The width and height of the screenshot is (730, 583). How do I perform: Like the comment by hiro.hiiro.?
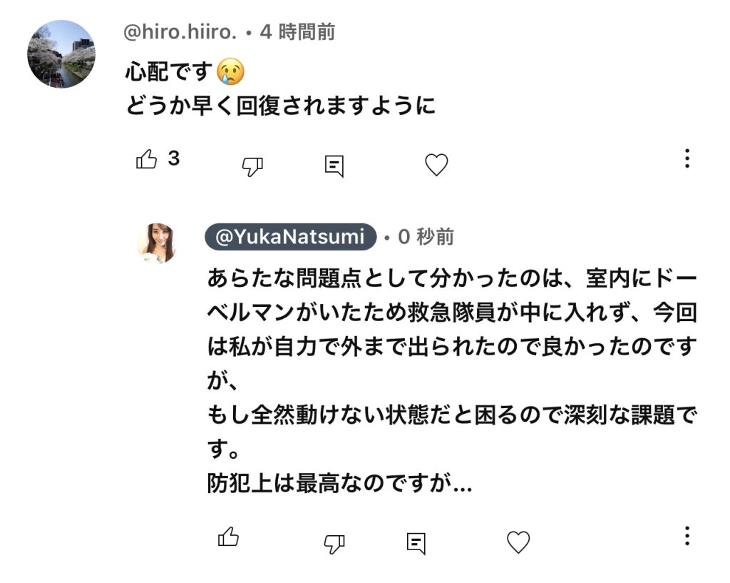(147, 159)
